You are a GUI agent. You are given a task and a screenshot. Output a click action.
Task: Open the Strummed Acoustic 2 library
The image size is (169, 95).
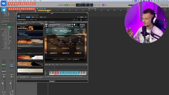30,28
